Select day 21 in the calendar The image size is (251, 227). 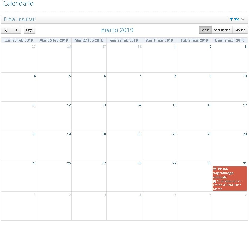click(139, 134)
